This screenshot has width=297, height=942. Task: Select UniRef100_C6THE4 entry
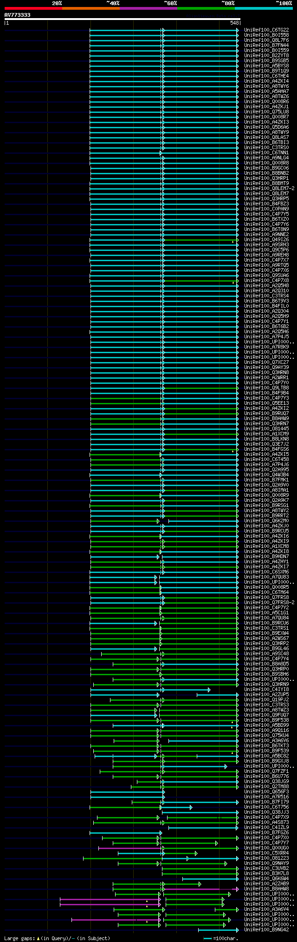click(x=266, y=76)
